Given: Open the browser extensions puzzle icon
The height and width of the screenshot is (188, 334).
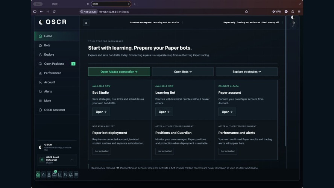Looking at the screenshot, I should [x=293, y=12].
